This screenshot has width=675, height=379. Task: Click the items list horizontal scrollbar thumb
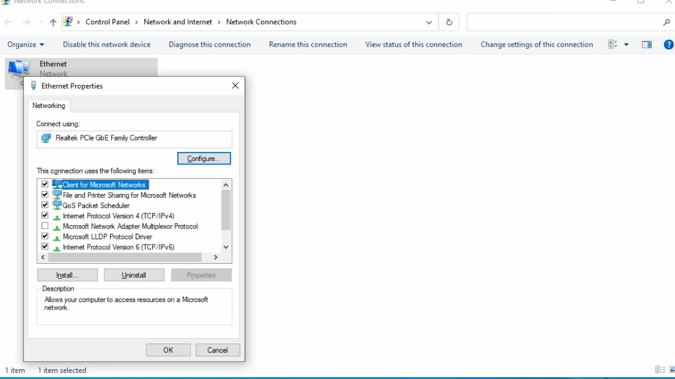[x=125, y=257]
